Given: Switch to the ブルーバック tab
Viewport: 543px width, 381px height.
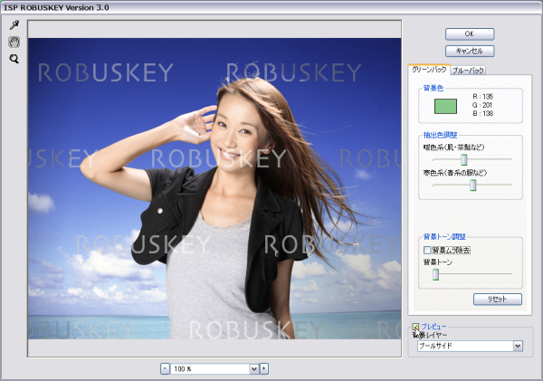Looking at the screenshot, I should click(x=468, y=71).
